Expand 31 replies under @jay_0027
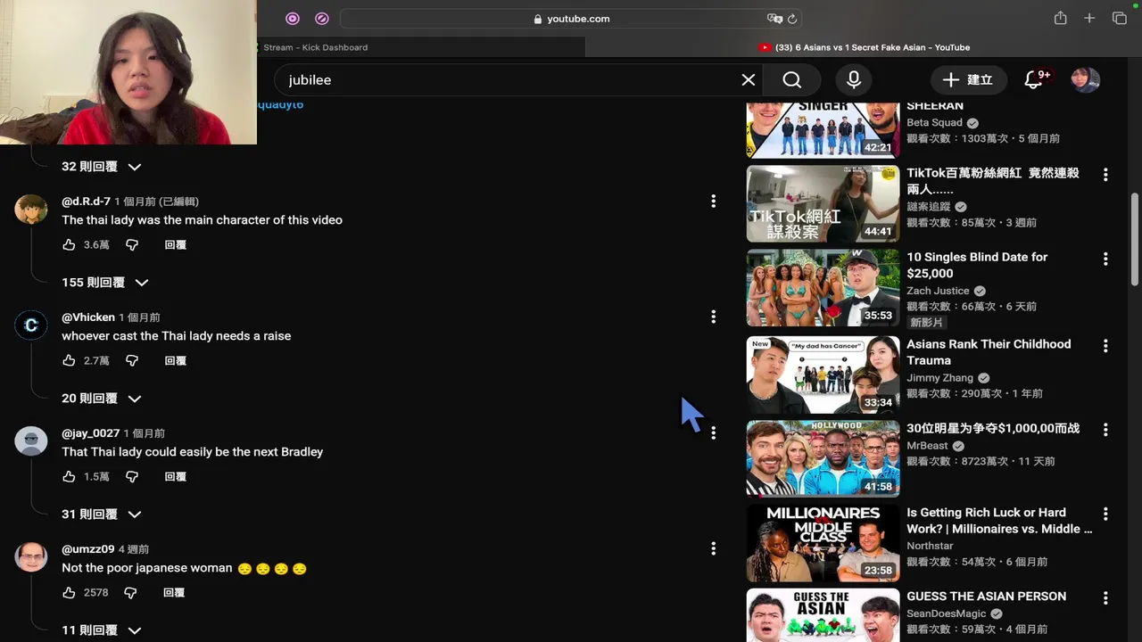 coord(102,514)
